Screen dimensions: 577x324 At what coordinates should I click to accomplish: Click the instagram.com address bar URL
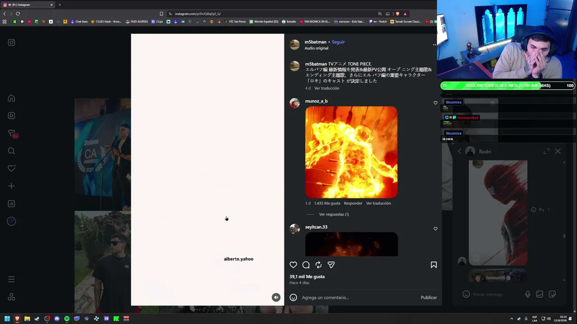click(x=198, y=14)
